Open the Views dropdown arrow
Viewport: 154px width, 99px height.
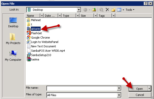click(x=123, y=10)
